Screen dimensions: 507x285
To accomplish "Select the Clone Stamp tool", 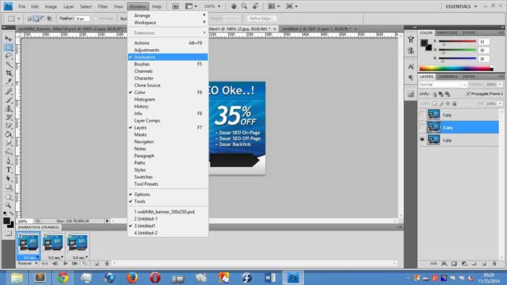I will [9, 109].
